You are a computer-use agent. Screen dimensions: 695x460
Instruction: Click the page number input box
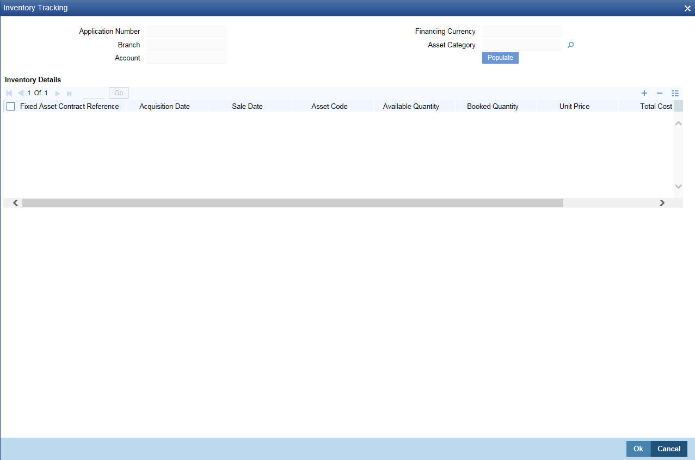tap(93, 93)
